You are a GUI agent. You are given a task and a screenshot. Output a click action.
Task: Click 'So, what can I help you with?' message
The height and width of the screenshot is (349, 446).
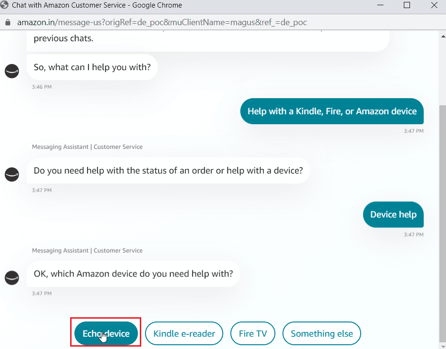tap(92, 67)
